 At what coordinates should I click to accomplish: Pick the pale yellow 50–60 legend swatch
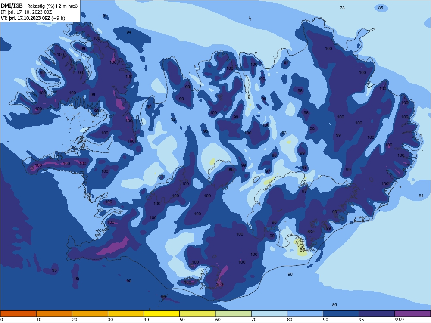[x=197, y=314]
